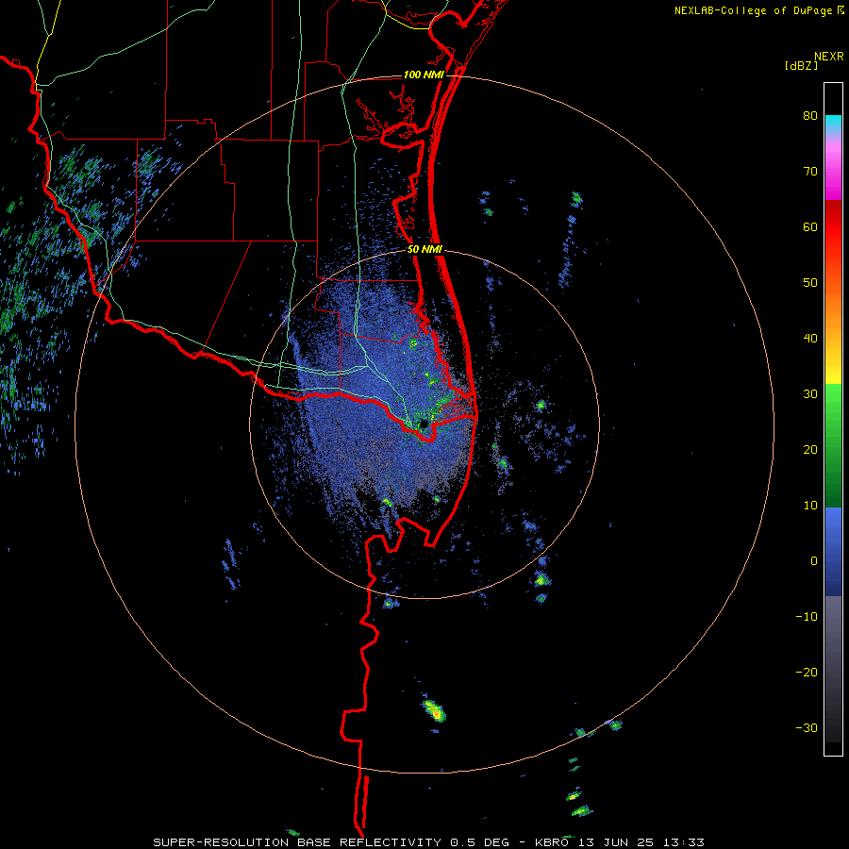The height and width of the screenshot is (849, 849).
Task: Click the 30 value on the dBZ scale
Action: pos(810,394)
